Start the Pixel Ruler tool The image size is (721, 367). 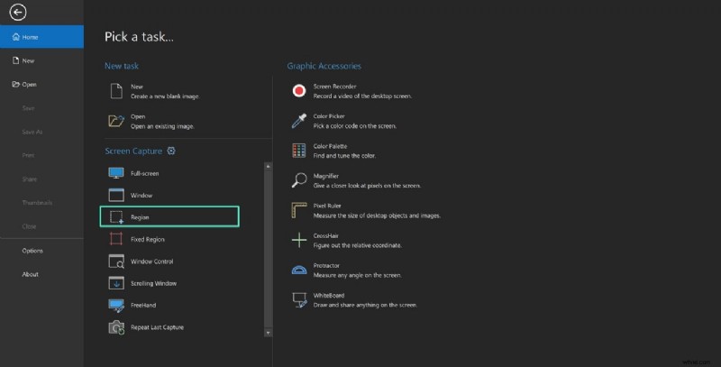click(299, 211)
